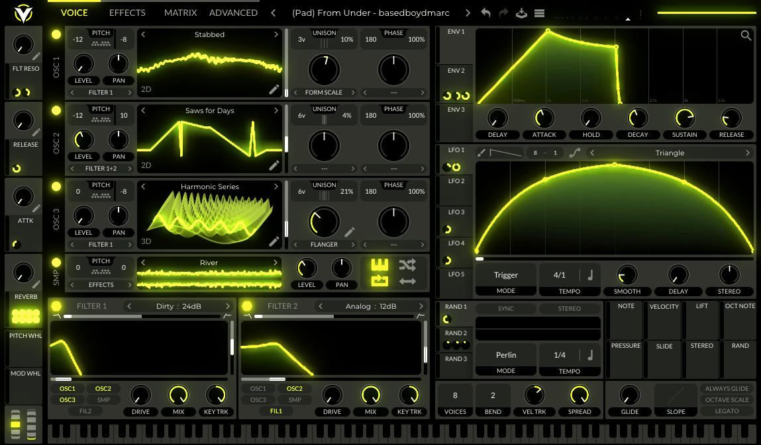Open FORM SCALE distortion type selector

point(324,92)
